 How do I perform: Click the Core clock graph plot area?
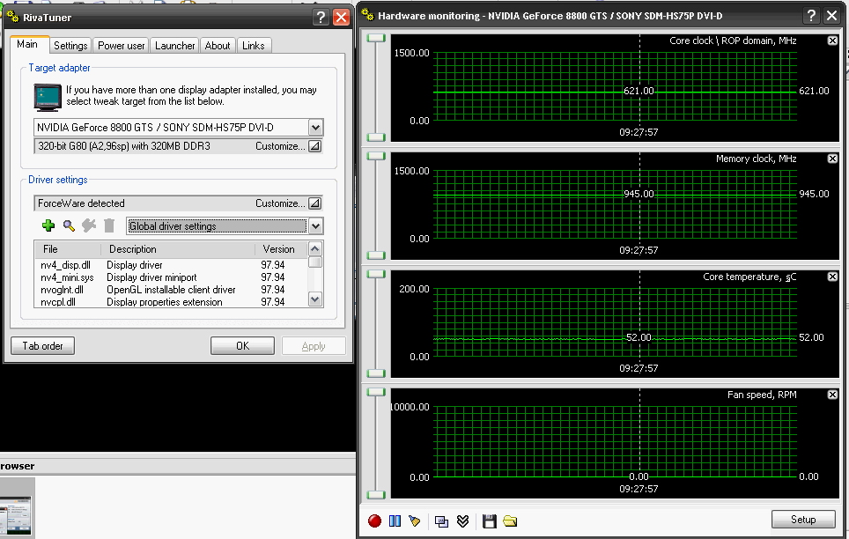[x=615, y=86]
